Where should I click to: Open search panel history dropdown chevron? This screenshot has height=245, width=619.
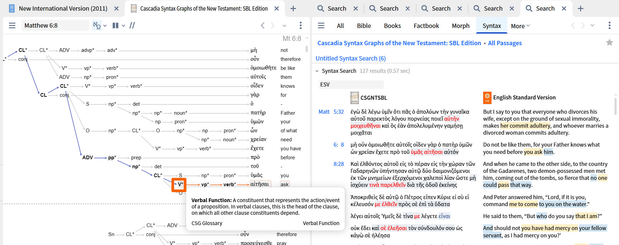pos(592,26)
